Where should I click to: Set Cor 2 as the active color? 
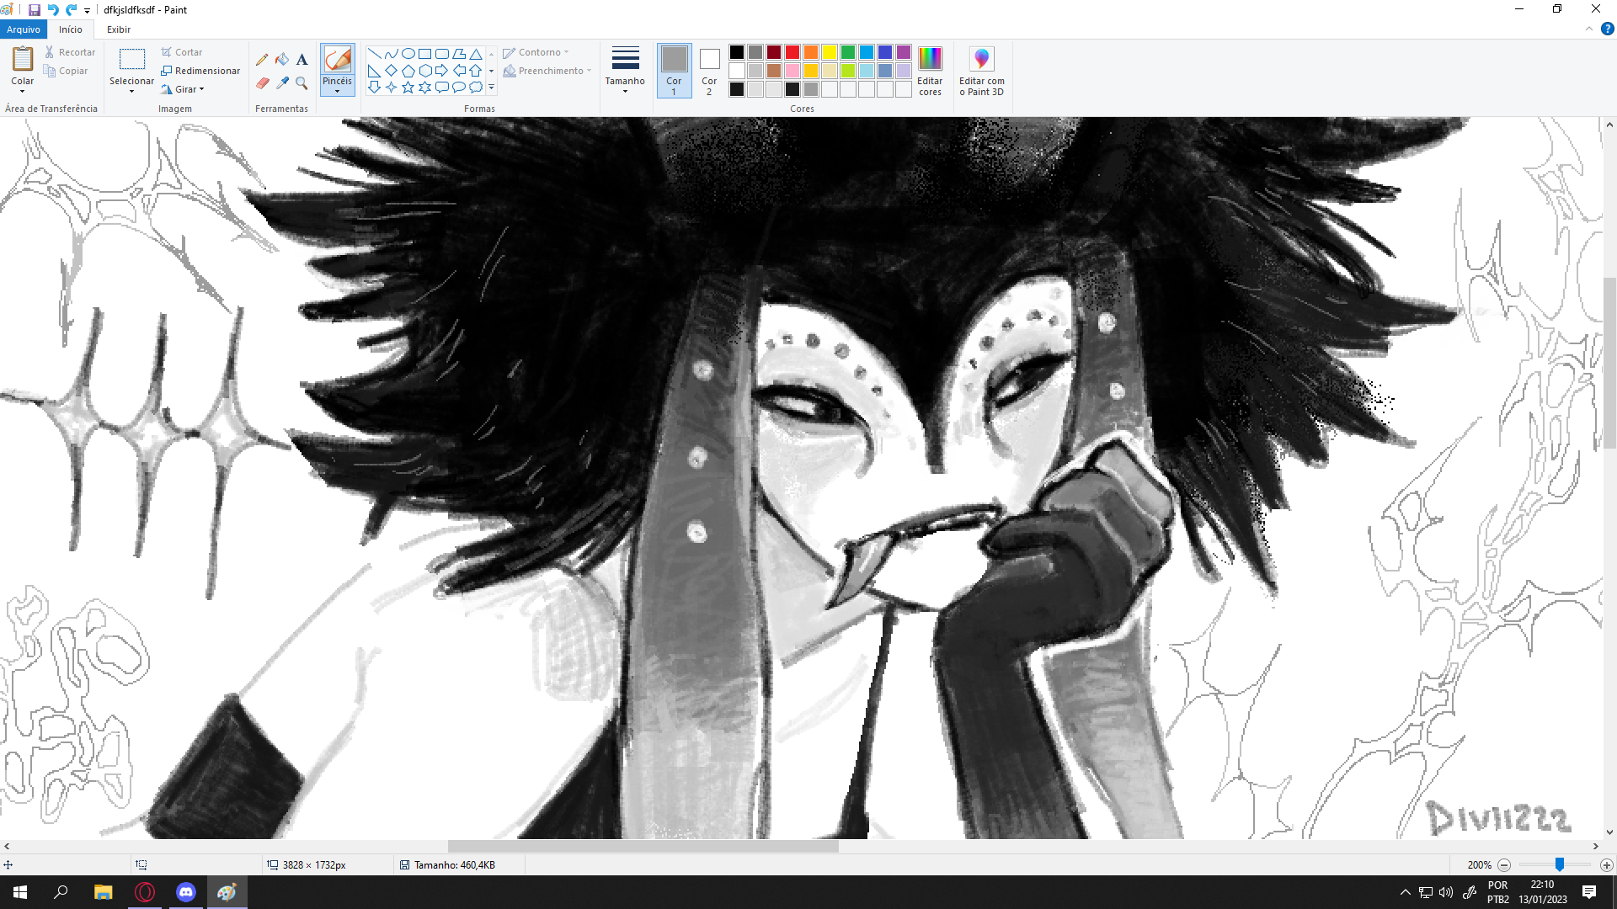tap(709, 70)
